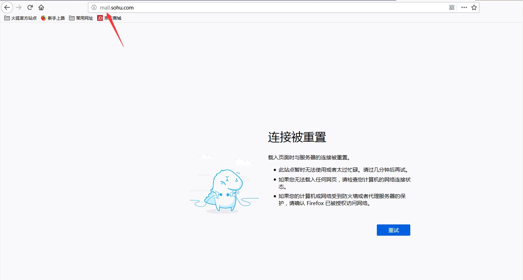The image size is (523, 280).
Task: Open the 京东商城 bookmark
Action: coord(109,18)
